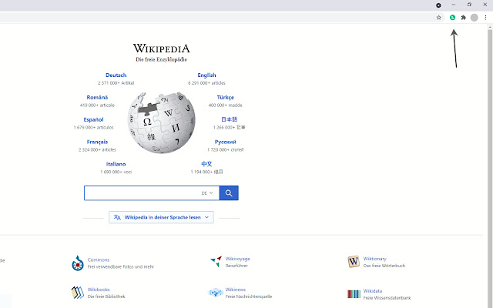Click 'Reiseführer' description under Wikivoyage
The height and width of the screenshot is (308, 493).
click(x=236, y=266)
